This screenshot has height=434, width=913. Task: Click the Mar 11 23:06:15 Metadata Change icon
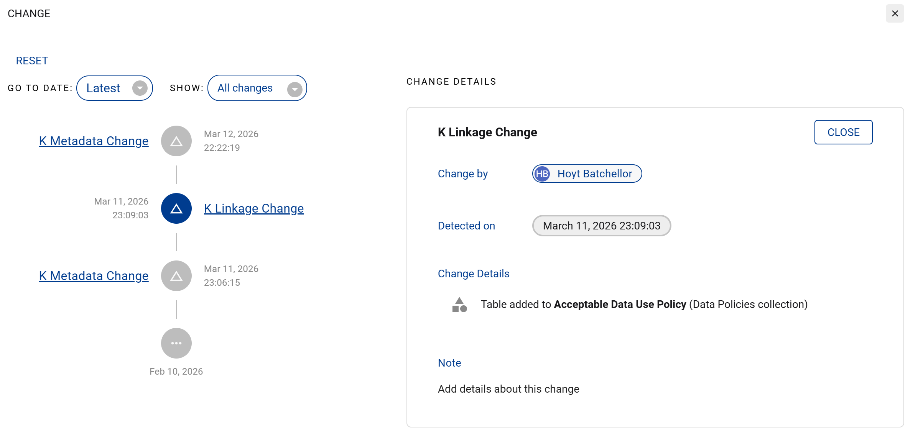(176, 276)
